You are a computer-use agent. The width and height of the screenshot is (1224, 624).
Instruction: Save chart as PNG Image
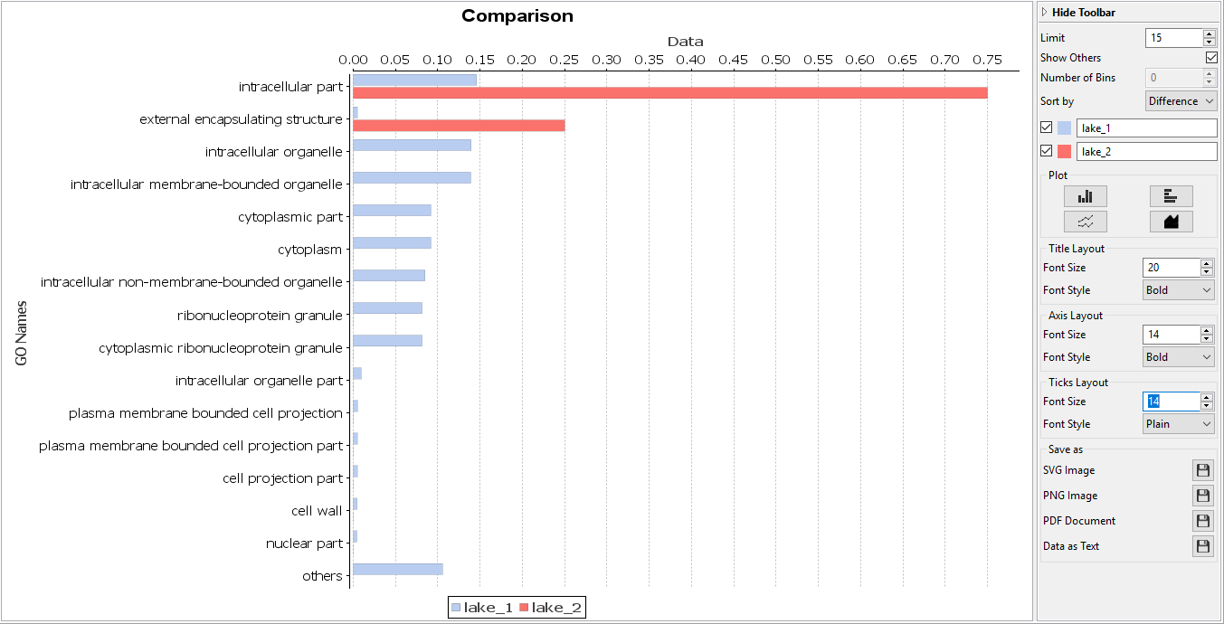[1202, 496]
